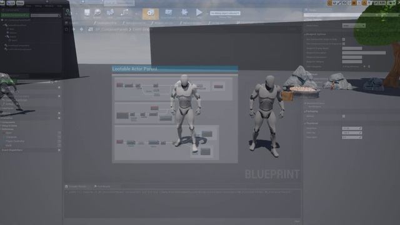Switch to the Find Results tab

pos(102,186)
